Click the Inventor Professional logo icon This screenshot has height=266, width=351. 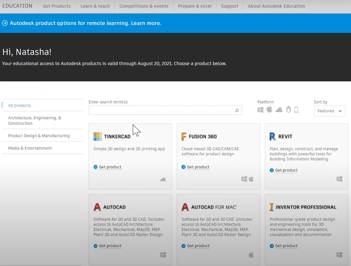[272, 207]
